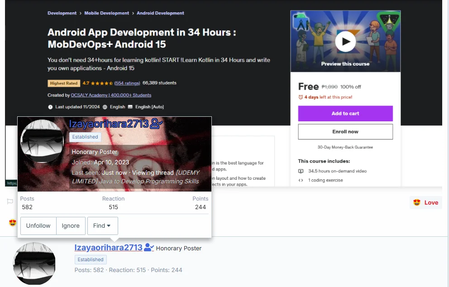Click 'Last updated 11/2024' text
This screenshot has width=449, height=287.
[77, 107]
